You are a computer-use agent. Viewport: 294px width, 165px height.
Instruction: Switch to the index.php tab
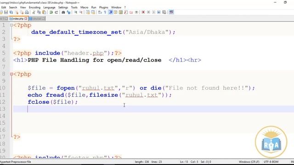pos(18,19)
